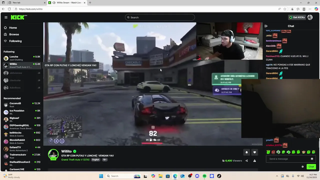Open theRealShooKon3 recommended channel
The width and height of the screenshot is (320, 180).
[22, 163]
